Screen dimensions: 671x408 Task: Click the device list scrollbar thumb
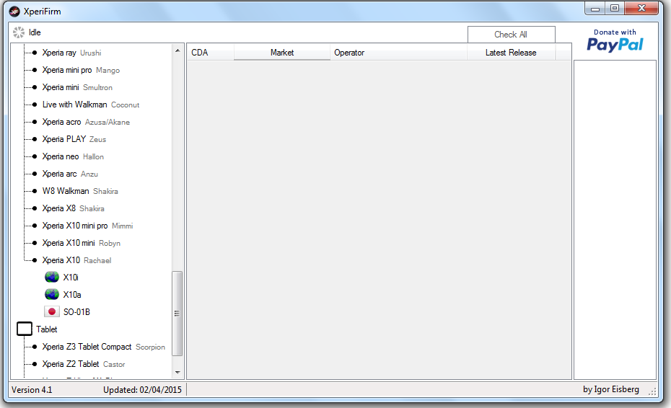177,314
